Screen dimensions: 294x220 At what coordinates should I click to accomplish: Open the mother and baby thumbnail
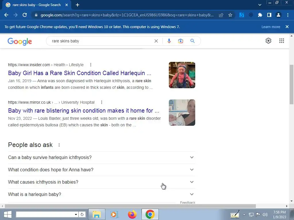[x=182, y=113]
